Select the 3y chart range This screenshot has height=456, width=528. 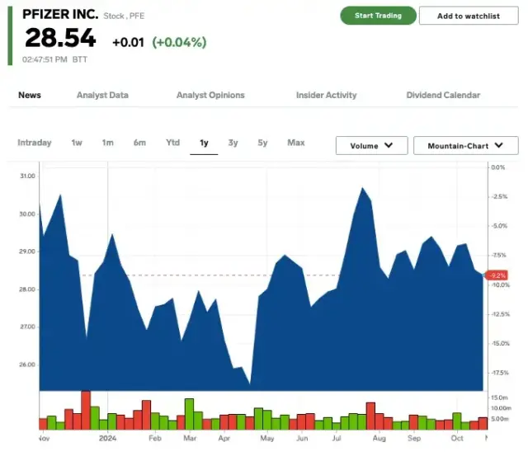point(233,143)
